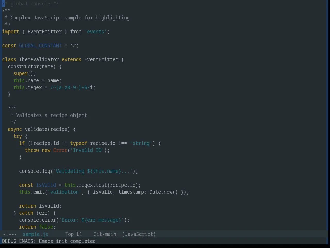The image size is (330, 248).
Task: Click EventEmitter after the extends keyword
Action: [101, 59]
